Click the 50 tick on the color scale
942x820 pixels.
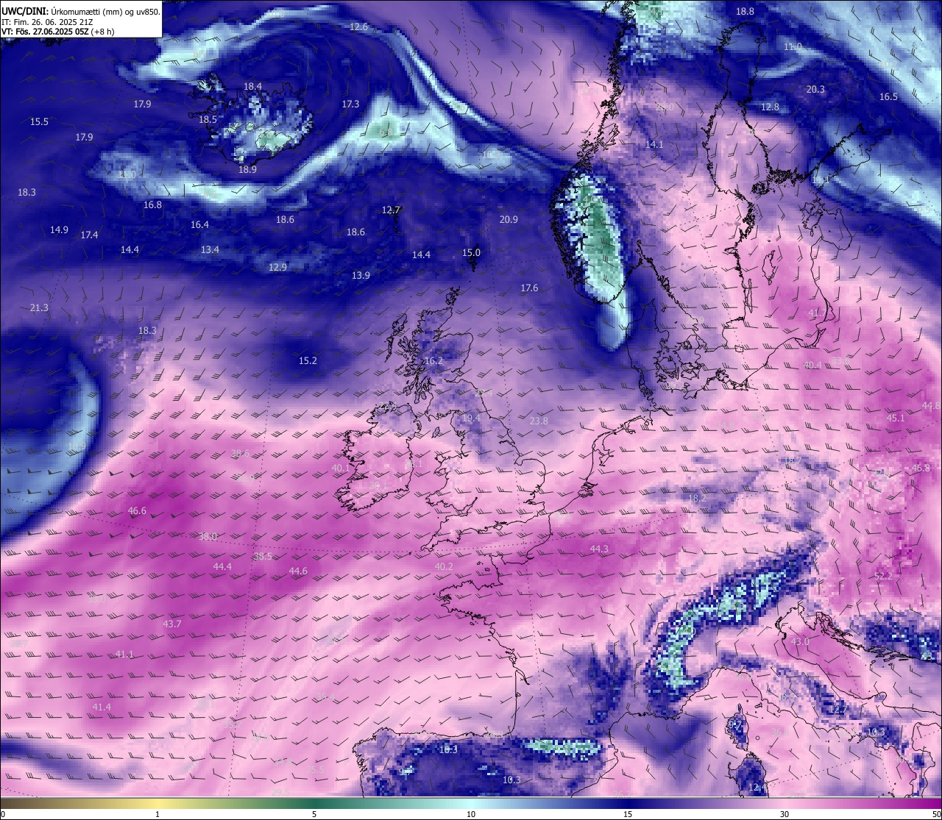[936, 814]
